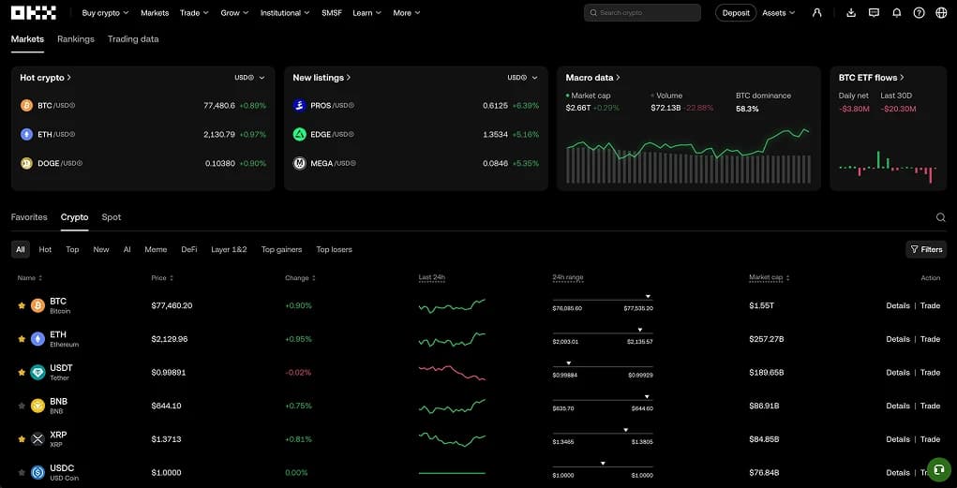Click the table search magnifier icon
This screenshot has height=488, width=957.
coord(940,217)
